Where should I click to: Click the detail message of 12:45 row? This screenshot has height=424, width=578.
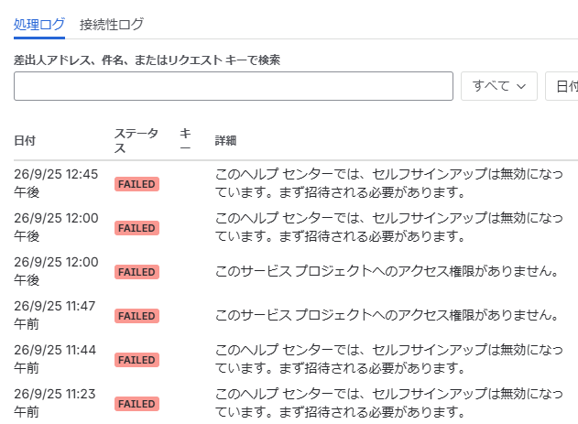coord(389,183)
